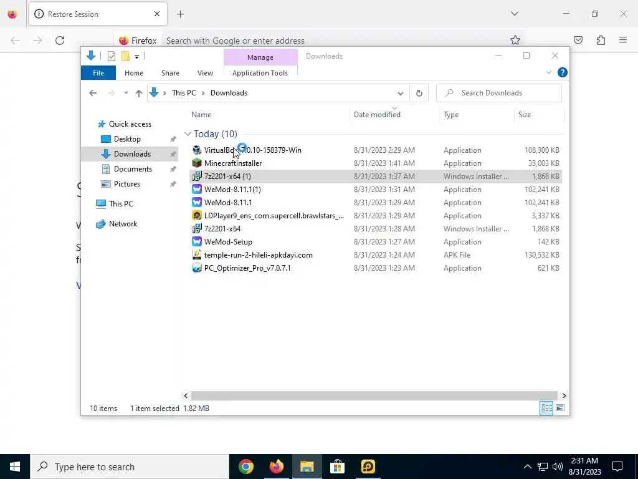Open the Windows Start menu
Viewport: 638px width, 479px height.
tap(15, 467)
